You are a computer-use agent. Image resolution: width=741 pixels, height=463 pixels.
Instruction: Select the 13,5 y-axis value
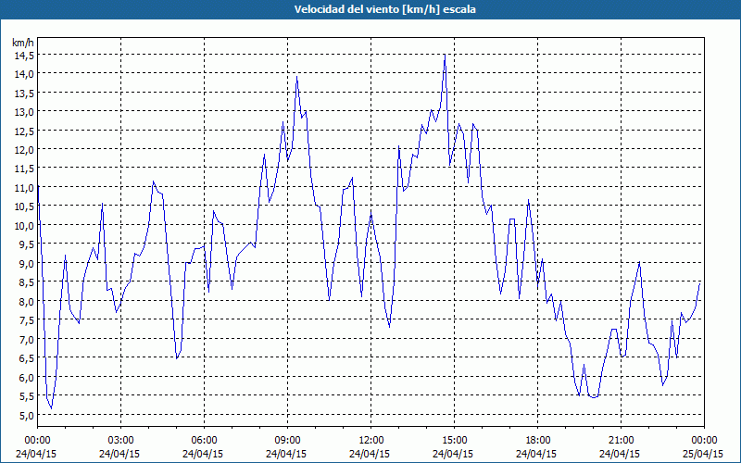click(x=24, y=94)
